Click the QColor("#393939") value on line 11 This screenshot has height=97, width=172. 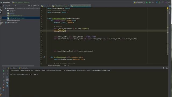tap(82, 29)
